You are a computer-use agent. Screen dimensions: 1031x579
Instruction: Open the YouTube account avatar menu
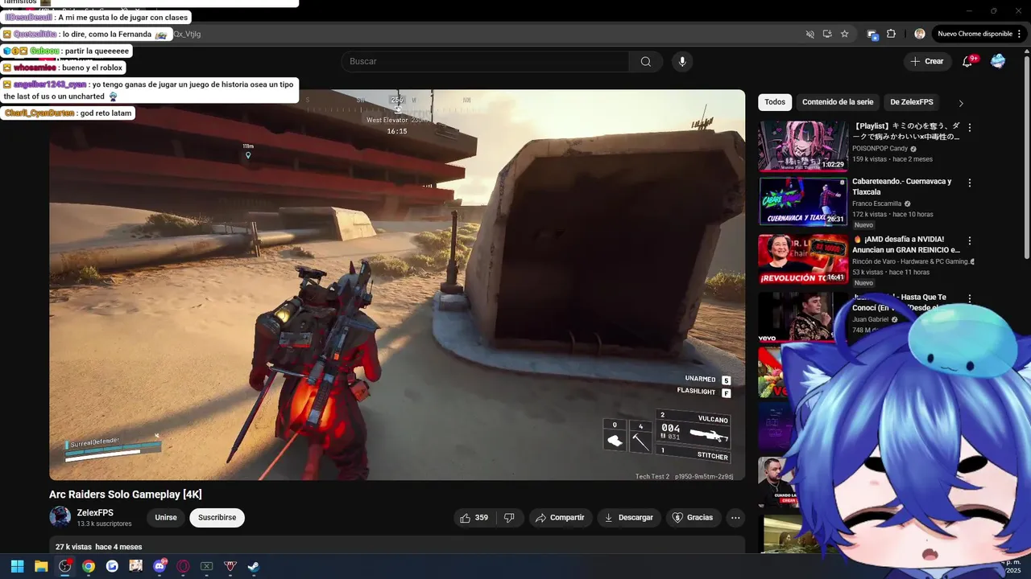pyautogui.click(x=998, y=61)
